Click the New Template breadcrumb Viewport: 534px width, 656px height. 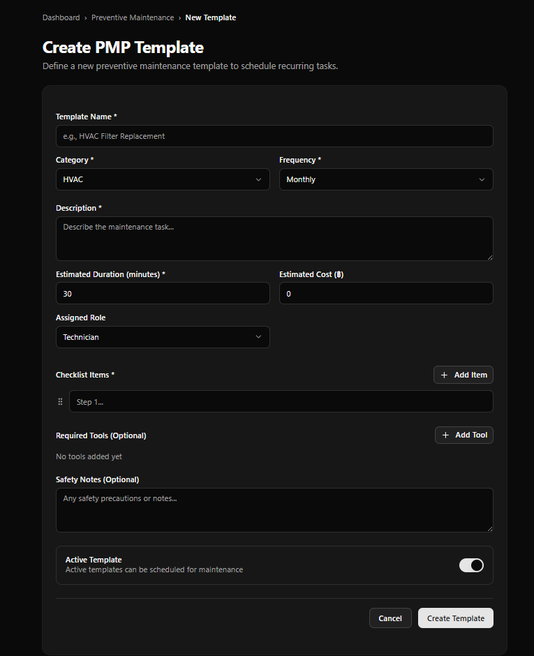[x=211, y=17]
